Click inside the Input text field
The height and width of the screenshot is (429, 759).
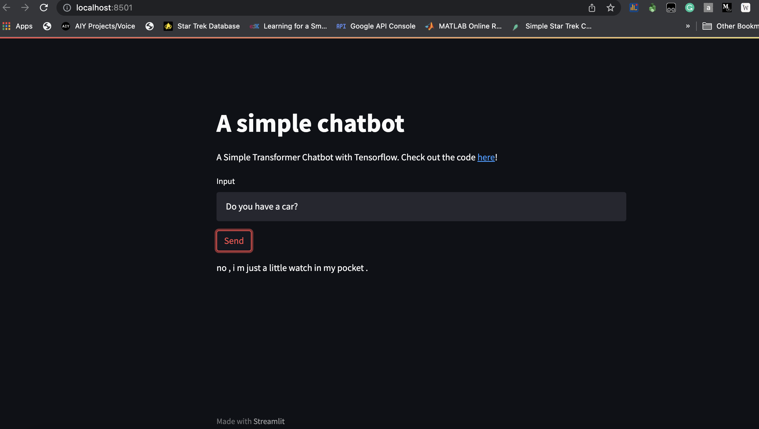coord(421,207)
